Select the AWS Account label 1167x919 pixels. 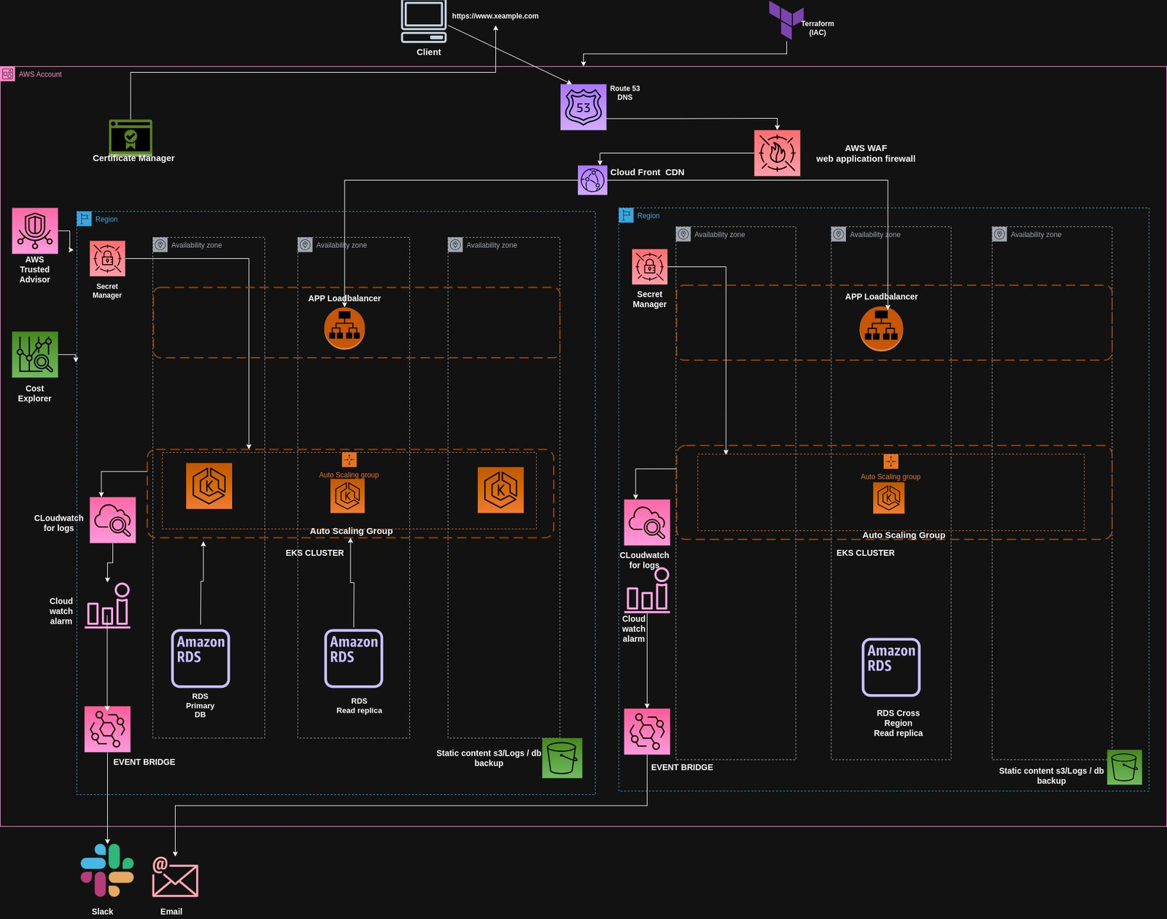[40, 74]
